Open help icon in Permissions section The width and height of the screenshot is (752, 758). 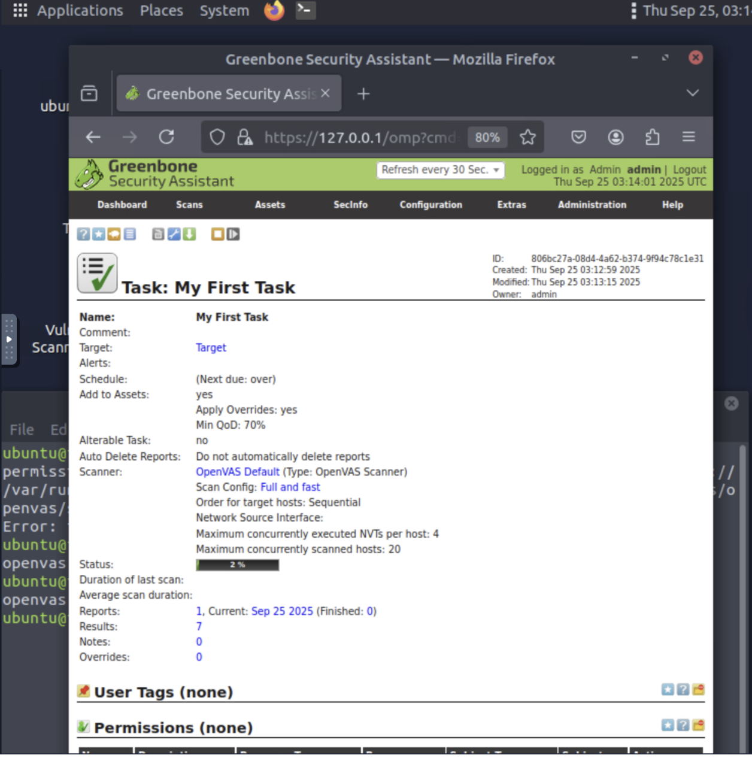683,725
